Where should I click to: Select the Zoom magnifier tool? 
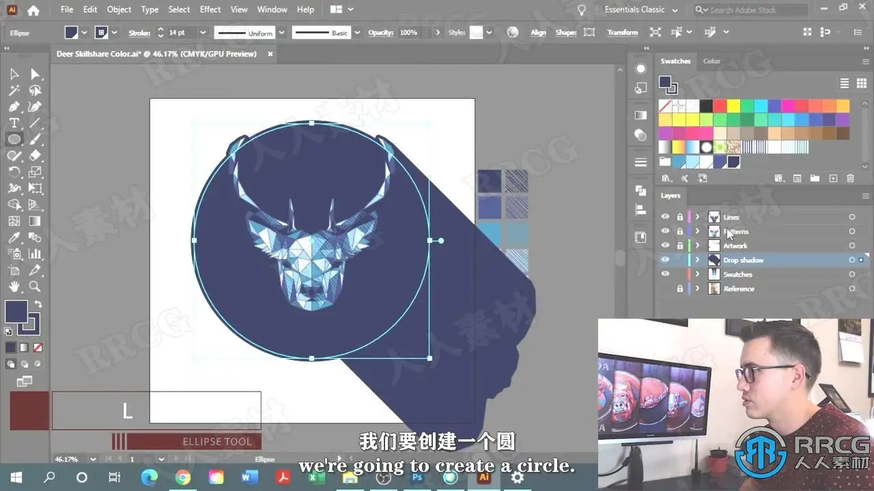coord(35,286)
